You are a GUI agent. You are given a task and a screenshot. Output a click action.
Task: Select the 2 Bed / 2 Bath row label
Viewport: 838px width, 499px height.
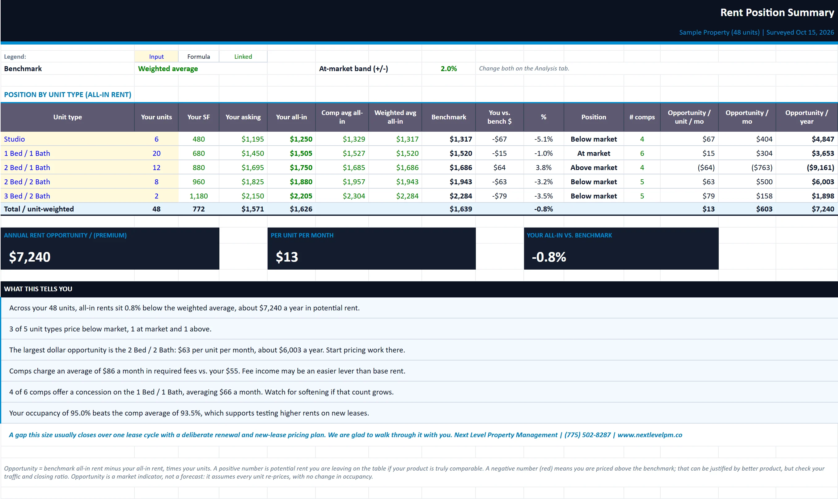point(67,181)
